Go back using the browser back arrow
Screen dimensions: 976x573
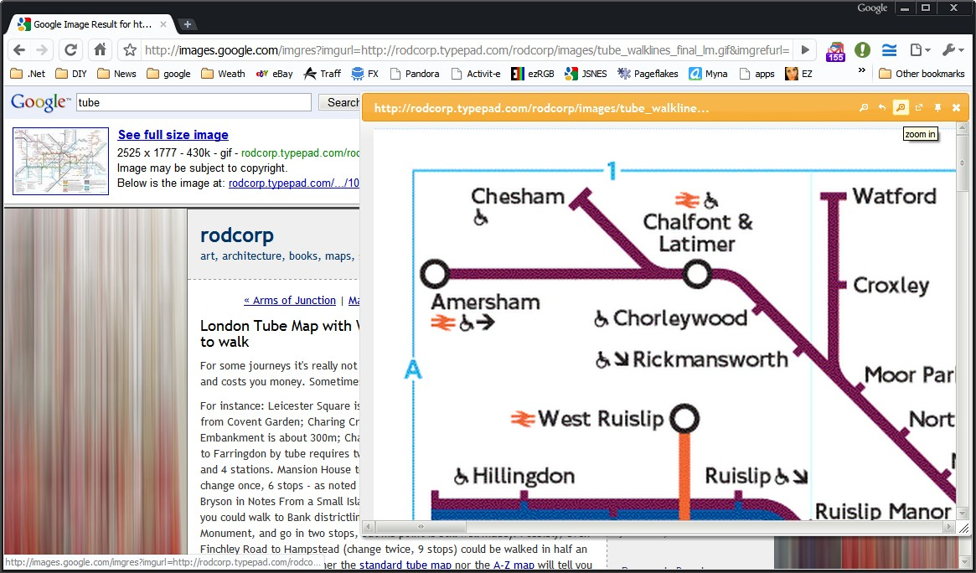[19, 49]
